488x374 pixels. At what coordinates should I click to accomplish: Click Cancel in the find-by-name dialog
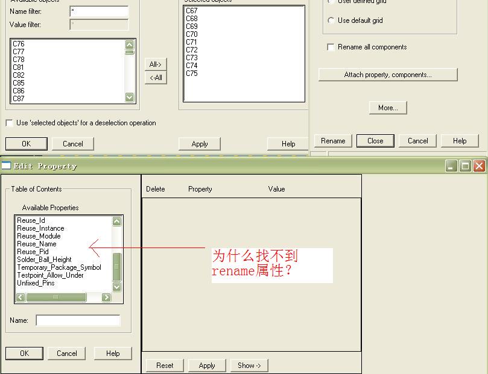click(x=73, y=144)
